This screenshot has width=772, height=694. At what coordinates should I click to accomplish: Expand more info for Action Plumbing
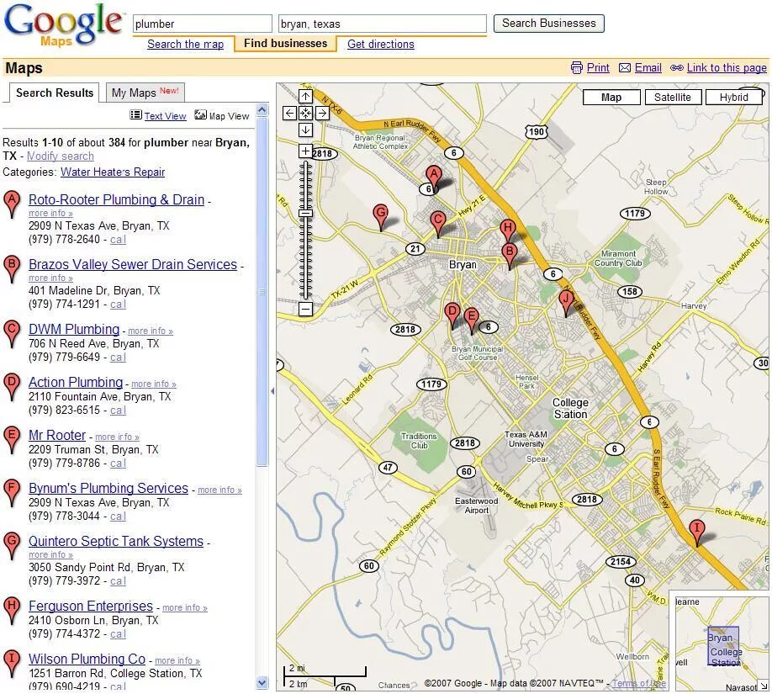pyautogui.click(x=154, y=384)
